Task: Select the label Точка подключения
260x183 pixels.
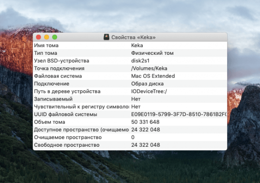Action: (59, 68)
